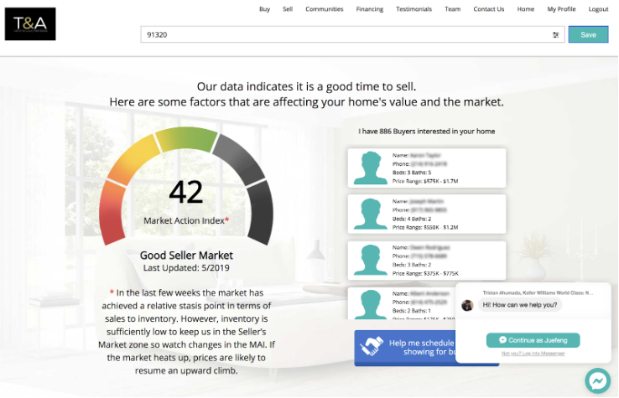Open the search filter options icon

[555, 35]
